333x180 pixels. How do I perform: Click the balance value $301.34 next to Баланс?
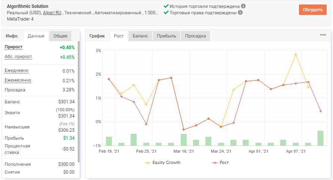pos(67,102)
